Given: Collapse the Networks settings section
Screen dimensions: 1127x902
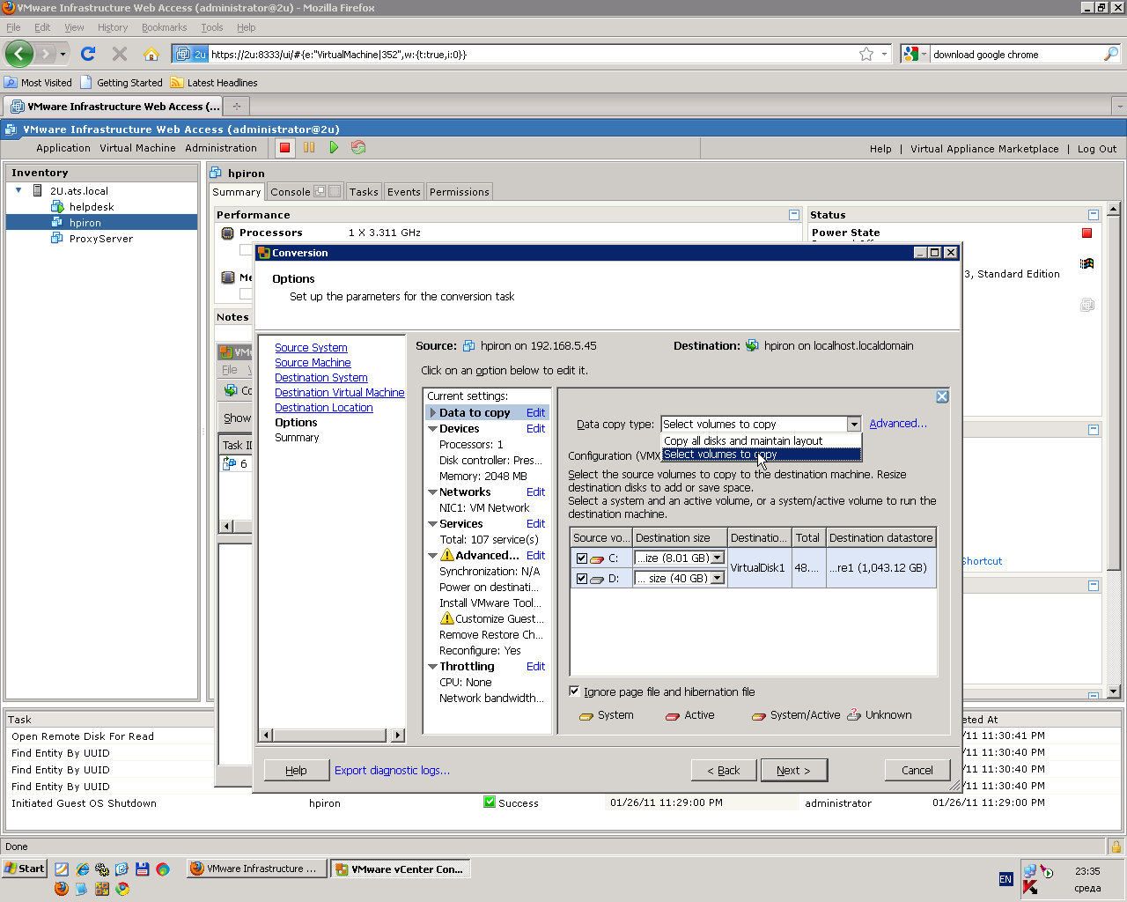Looking at the screenshot, I should pyautogui.click(x=432, y=492).
